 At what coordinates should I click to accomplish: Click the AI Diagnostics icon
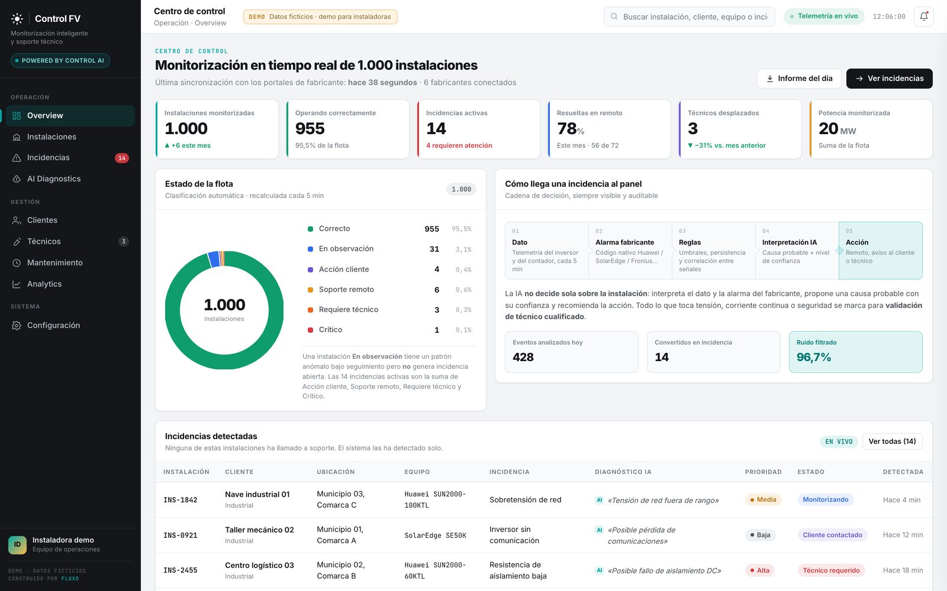(17, 179)
